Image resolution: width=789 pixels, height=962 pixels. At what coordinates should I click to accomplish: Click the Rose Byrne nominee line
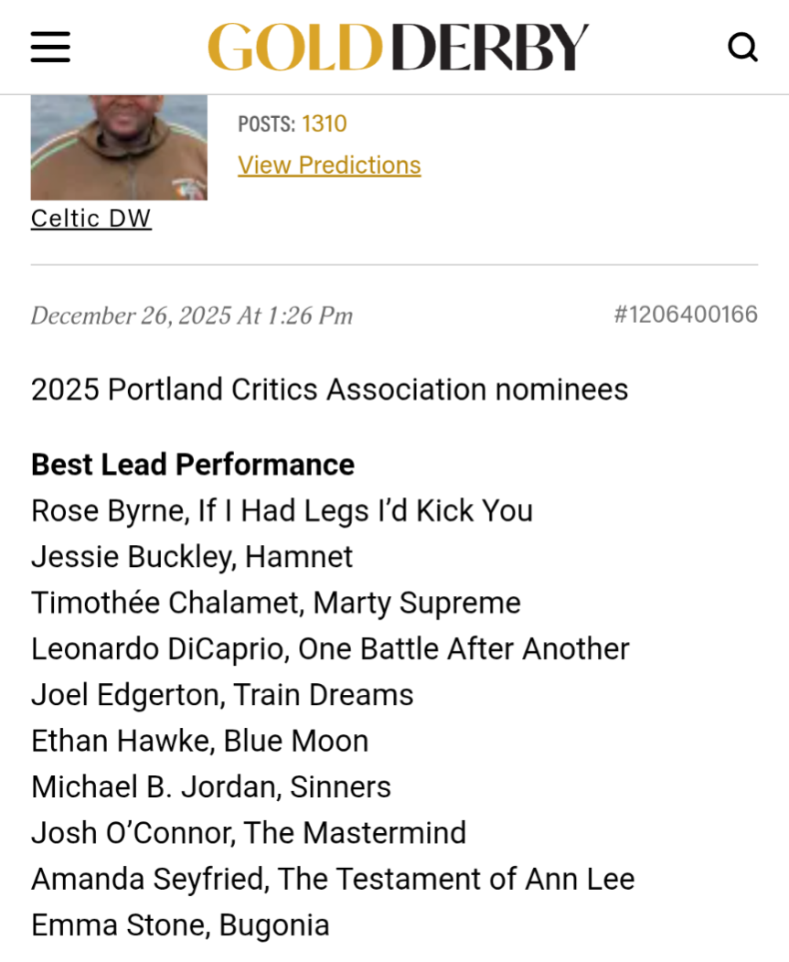coord(282,510)
